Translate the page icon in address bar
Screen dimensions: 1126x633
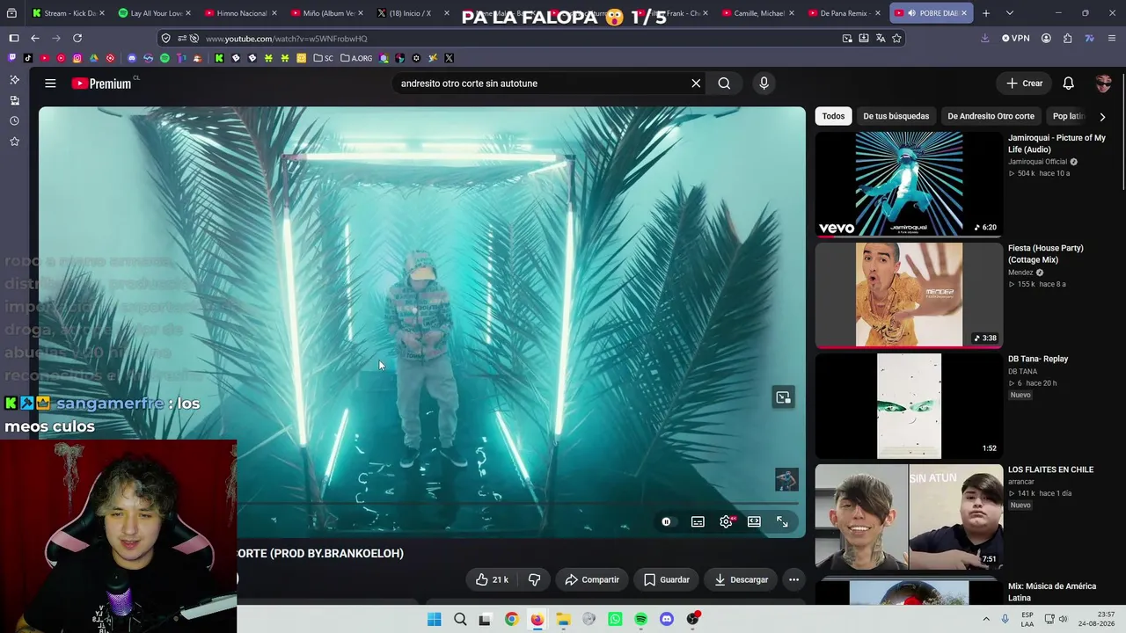coord(880,39)
